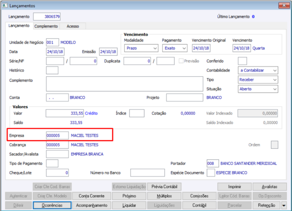Open Comissões
Screen dimensions: 292x211
coord(199,196)
